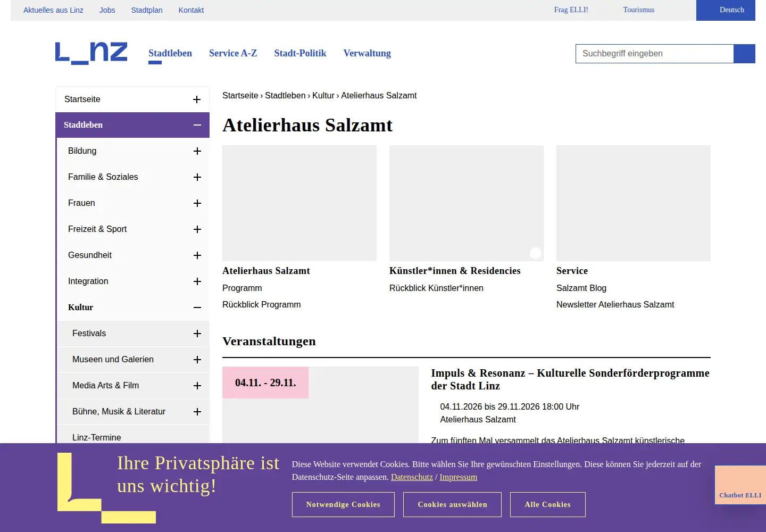766x532 pixels.
Task: Expand the Media Arts & Film submenu
Action: point(197,386)
